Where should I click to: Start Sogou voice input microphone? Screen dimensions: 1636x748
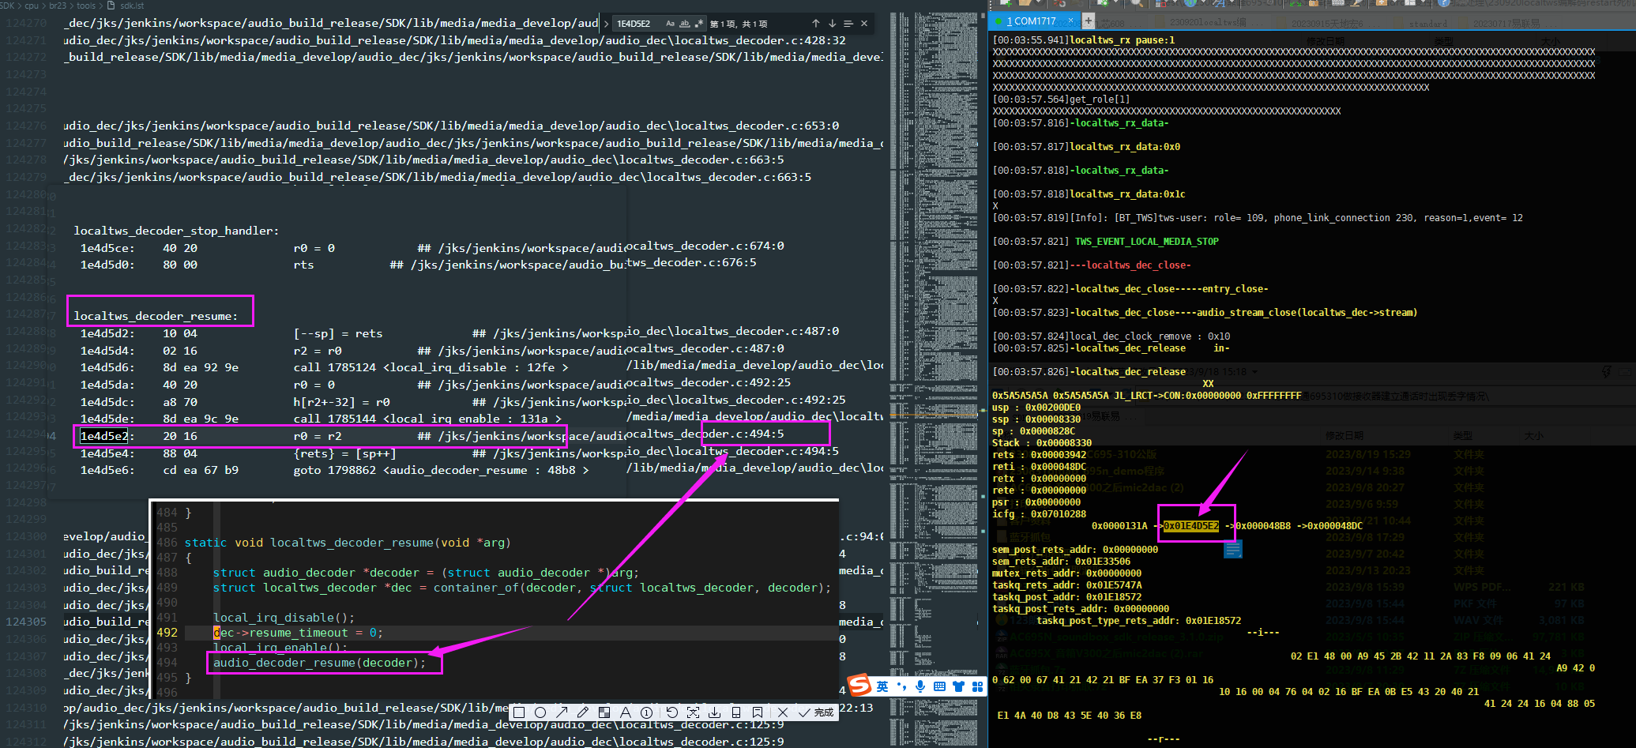click(x=920, y=686)
